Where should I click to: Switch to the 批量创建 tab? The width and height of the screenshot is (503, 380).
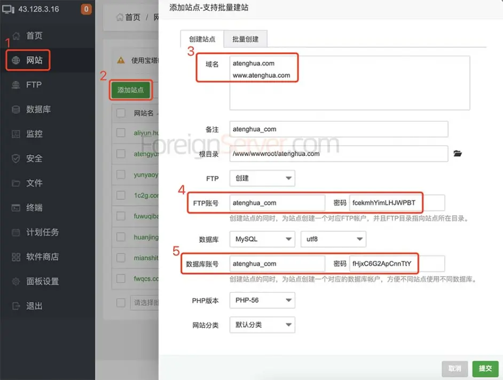[x=245, y=39]
